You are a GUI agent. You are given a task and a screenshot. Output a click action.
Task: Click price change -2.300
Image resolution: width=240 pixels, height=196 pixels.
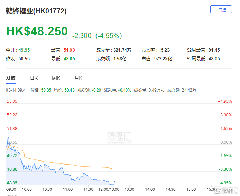(x=82, y=36)
